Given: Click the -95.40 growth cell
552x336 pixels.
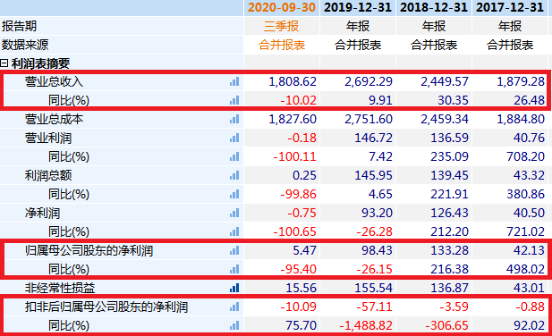Looking at the screenshot, I should (299, 270).
